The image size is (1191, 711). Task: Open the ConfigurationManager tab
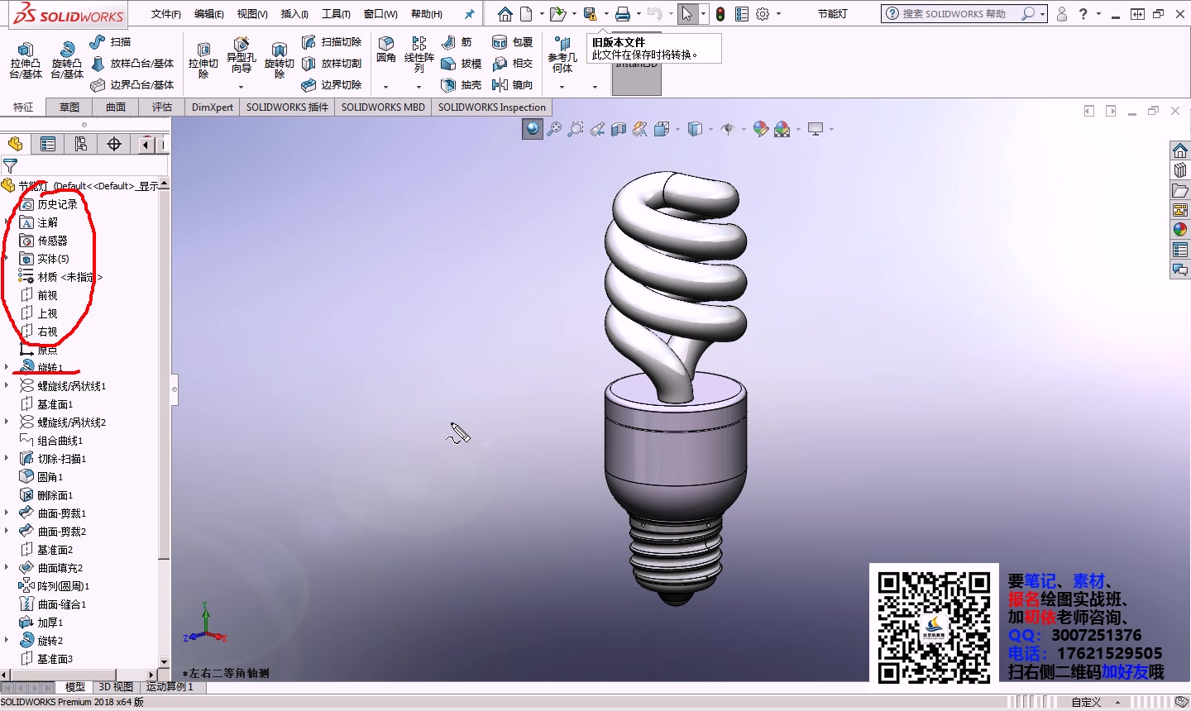[81, 144]
